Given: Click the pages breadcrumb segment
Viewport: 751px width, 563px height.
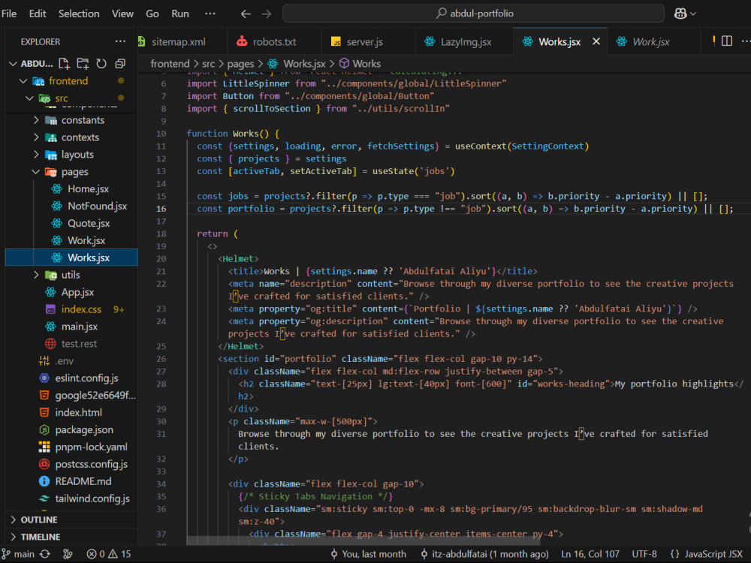Looking at the screenshot, I should pos(240,64).
